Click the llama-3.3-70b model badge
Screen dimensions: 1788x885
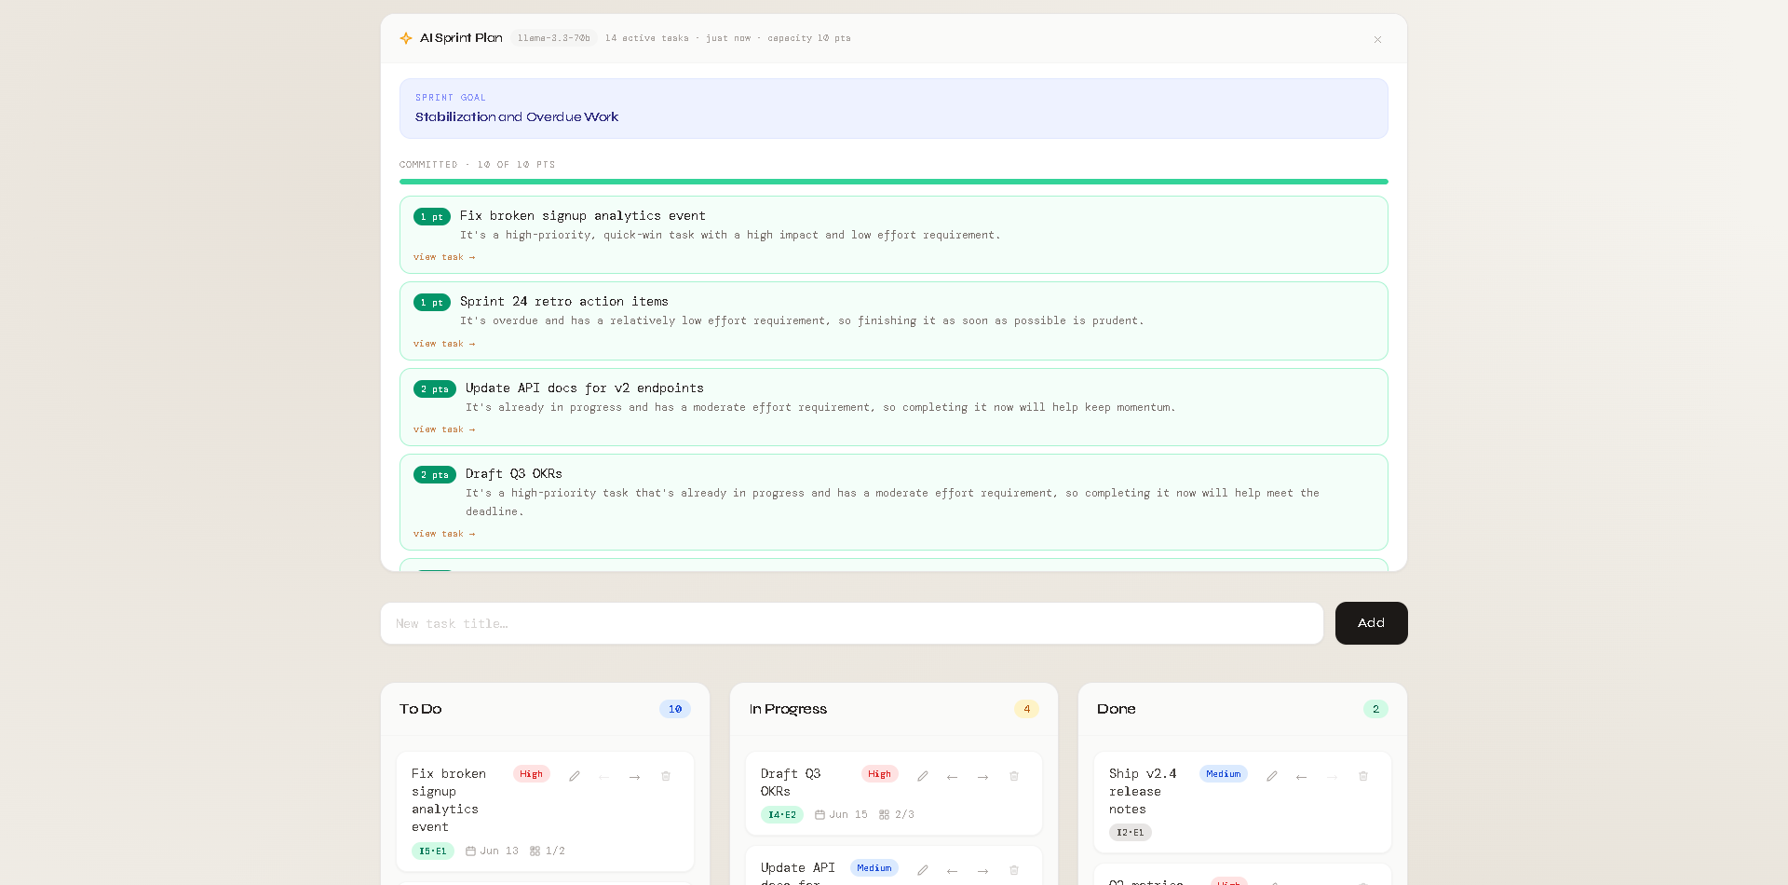click(x=554, y=38)
